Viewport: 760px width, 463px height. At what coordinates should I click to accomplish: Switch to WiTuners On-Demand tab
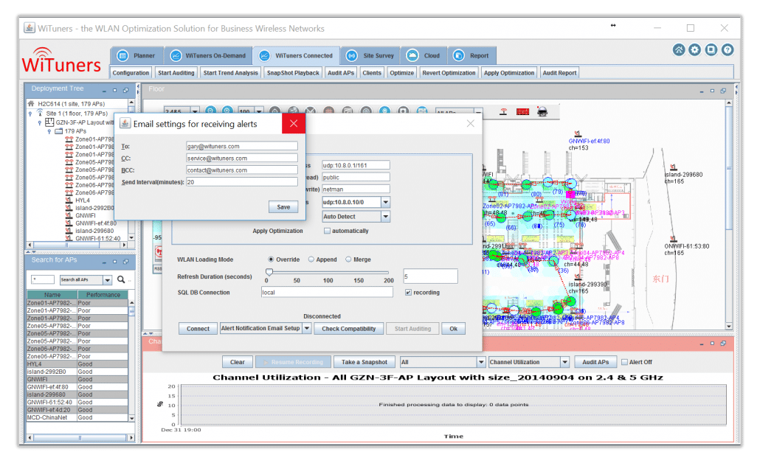[208, 56]
